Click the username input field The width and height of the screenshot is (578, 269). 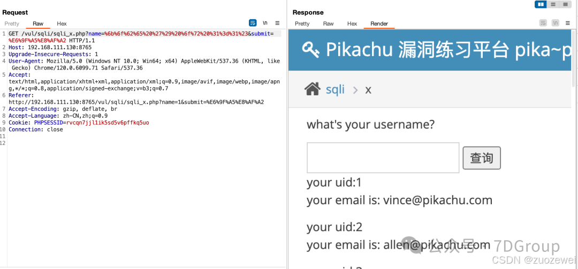383,158
